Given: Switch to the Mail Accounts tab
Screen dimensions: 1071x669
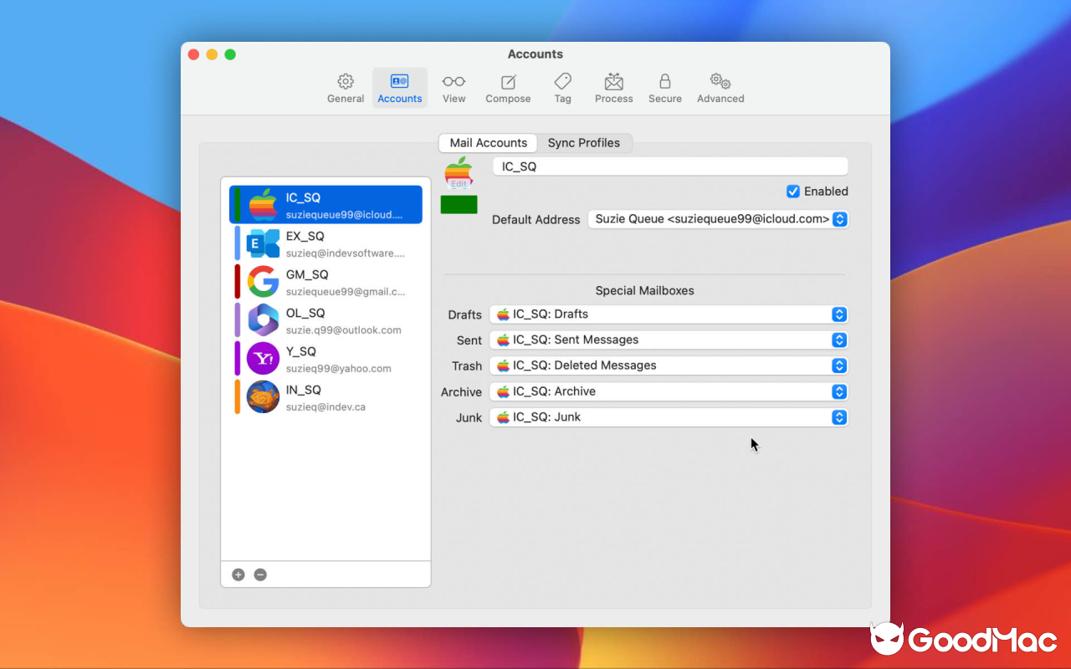Looking at the screenshot, I should [487, 142].
